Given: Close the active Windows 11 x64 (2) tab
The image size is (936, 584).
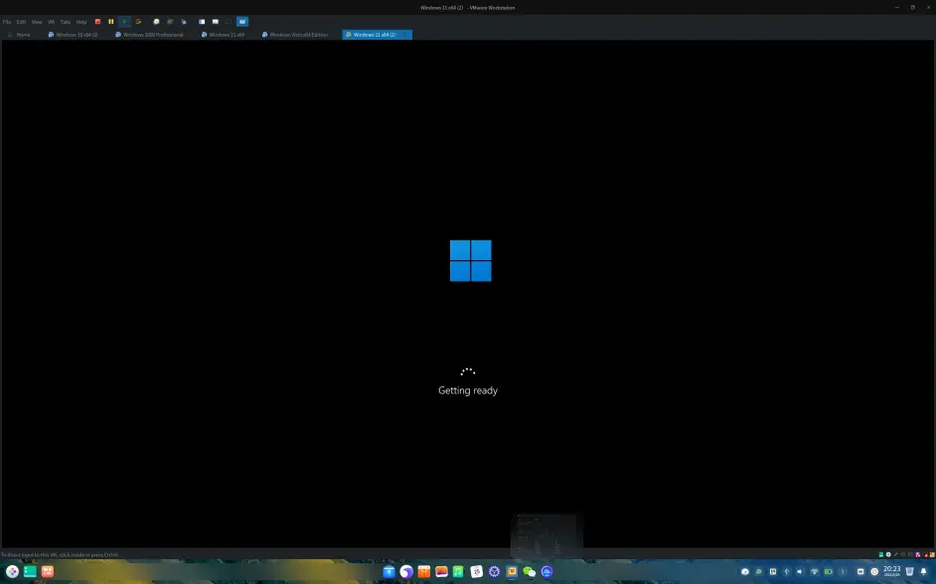Looking at the screenshot, I should click(x=404, y=35).
